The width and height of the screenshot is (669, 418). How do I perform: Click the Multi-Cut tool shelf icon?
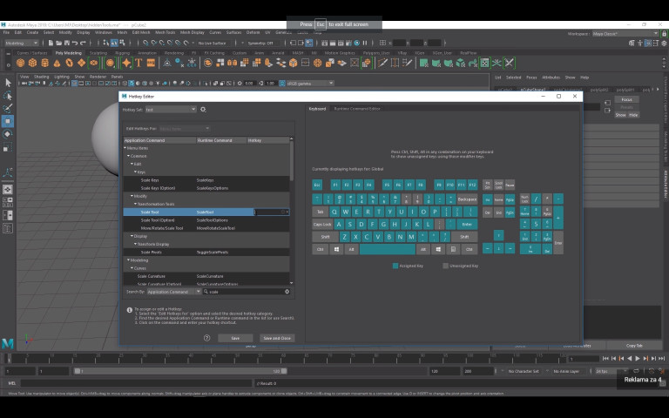[x=382, y=63]
